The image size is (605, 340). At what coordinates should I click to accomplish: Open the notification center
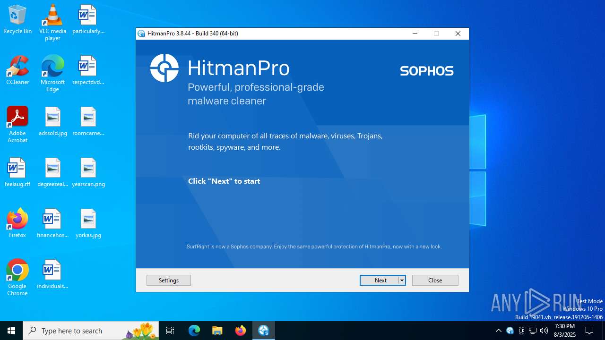pos(589,331)
